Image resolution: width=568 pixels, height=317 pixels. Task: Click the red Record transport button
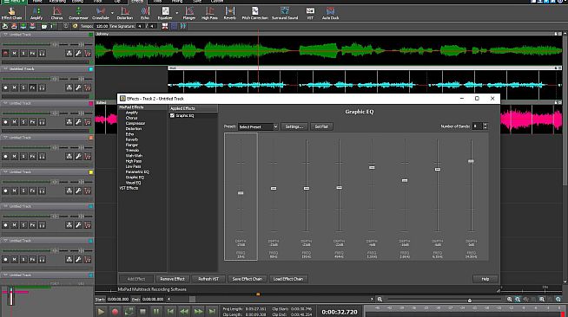tap(115, 312)
